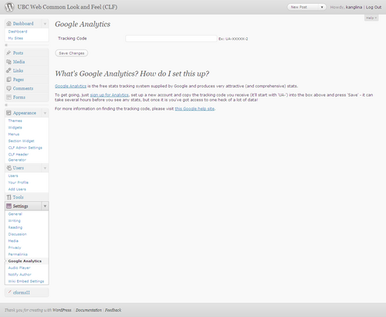Open Forms menu

click(19, 97)
